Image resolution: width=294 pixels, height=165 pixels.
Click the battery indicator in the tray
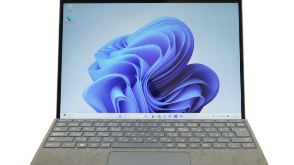228,116
